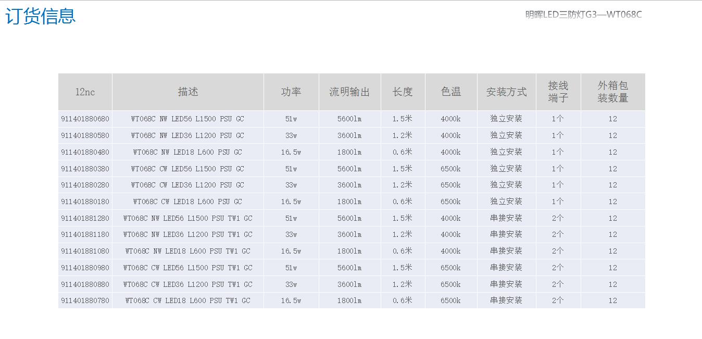
Task: Select order code 911401880680
Action: (x=85, y=119)
